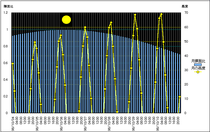This screenshot has height=132, width=210.
Task: Select the 月の高度 legend text
Action: (x=198, y=68)
